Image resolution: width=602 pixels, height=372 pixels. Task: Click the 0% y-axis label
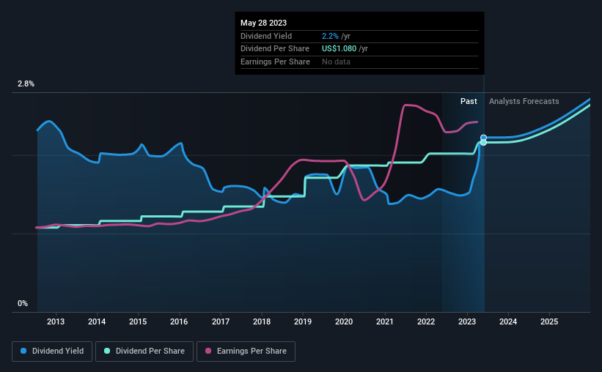23,304
